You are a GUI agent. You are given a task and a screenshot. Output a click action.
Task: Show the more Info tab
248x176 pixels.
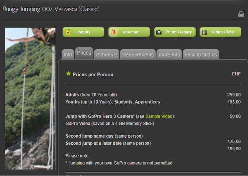point(169,54)
